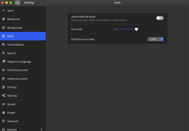189x131 pixels.
Task: Click the Privacy circle icon
Action: pyautogui.click(x=4, y=87)
